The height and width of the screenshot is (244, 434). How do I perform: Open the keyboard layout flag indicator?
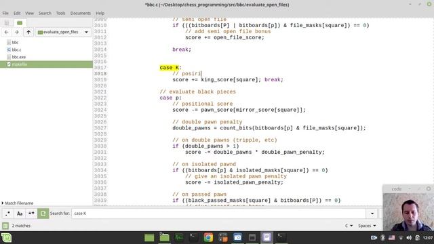[x=392, y=238]
